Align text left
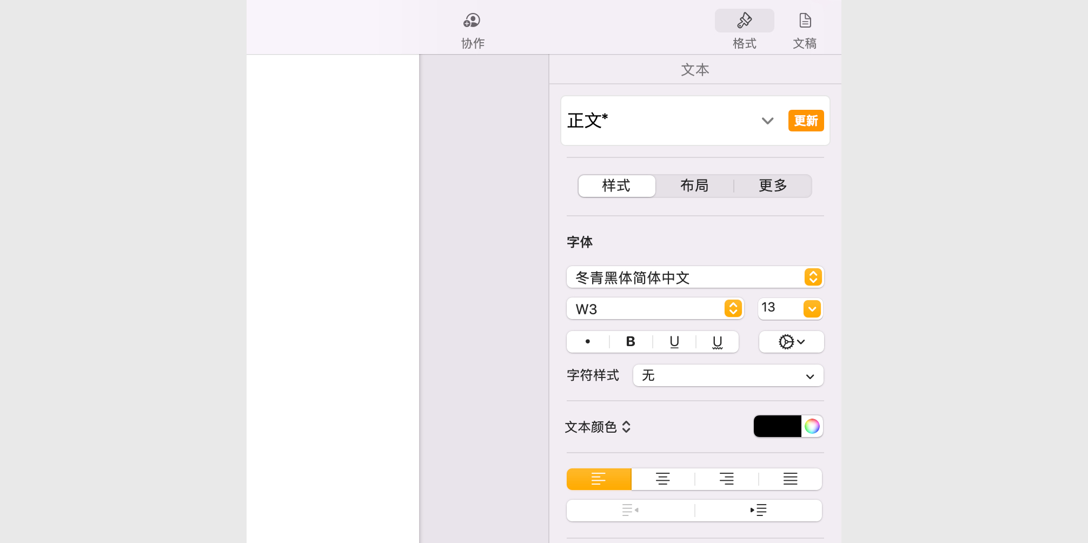This screenshot has height=543, width=1088. click(x=599, y=479)
